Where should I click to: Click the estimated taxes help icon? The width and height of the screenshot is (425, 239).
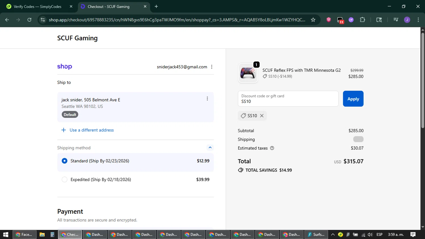(272, 148)
